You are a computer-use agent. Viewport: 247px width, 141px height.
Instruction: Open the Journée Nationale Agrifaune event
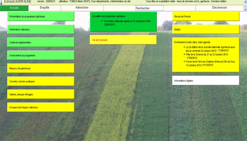[x=210, y=49]
